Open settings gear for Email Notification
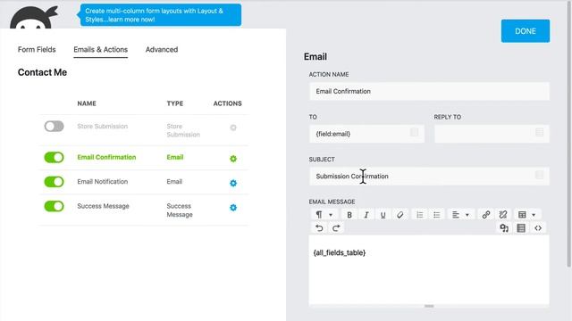572x321 pixels. [x=233, y=183]
